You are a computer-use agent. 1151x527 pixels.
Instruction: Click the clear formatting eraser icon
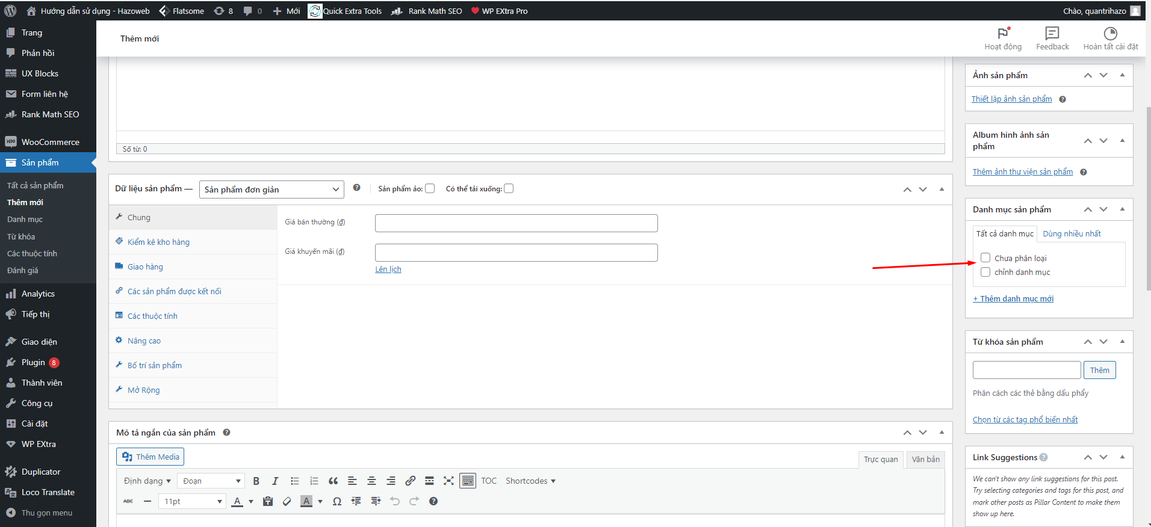click(287, 501)
